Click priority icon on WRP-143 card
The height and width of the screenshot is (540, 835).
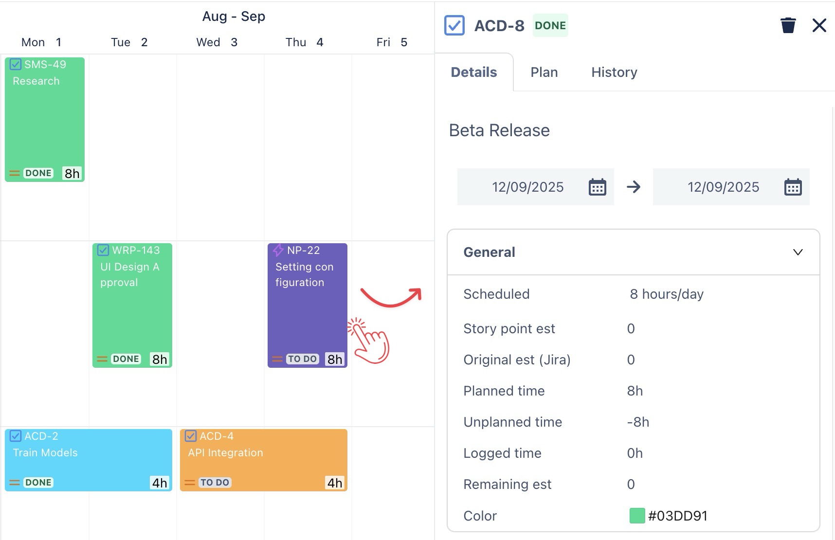(102, 359)
